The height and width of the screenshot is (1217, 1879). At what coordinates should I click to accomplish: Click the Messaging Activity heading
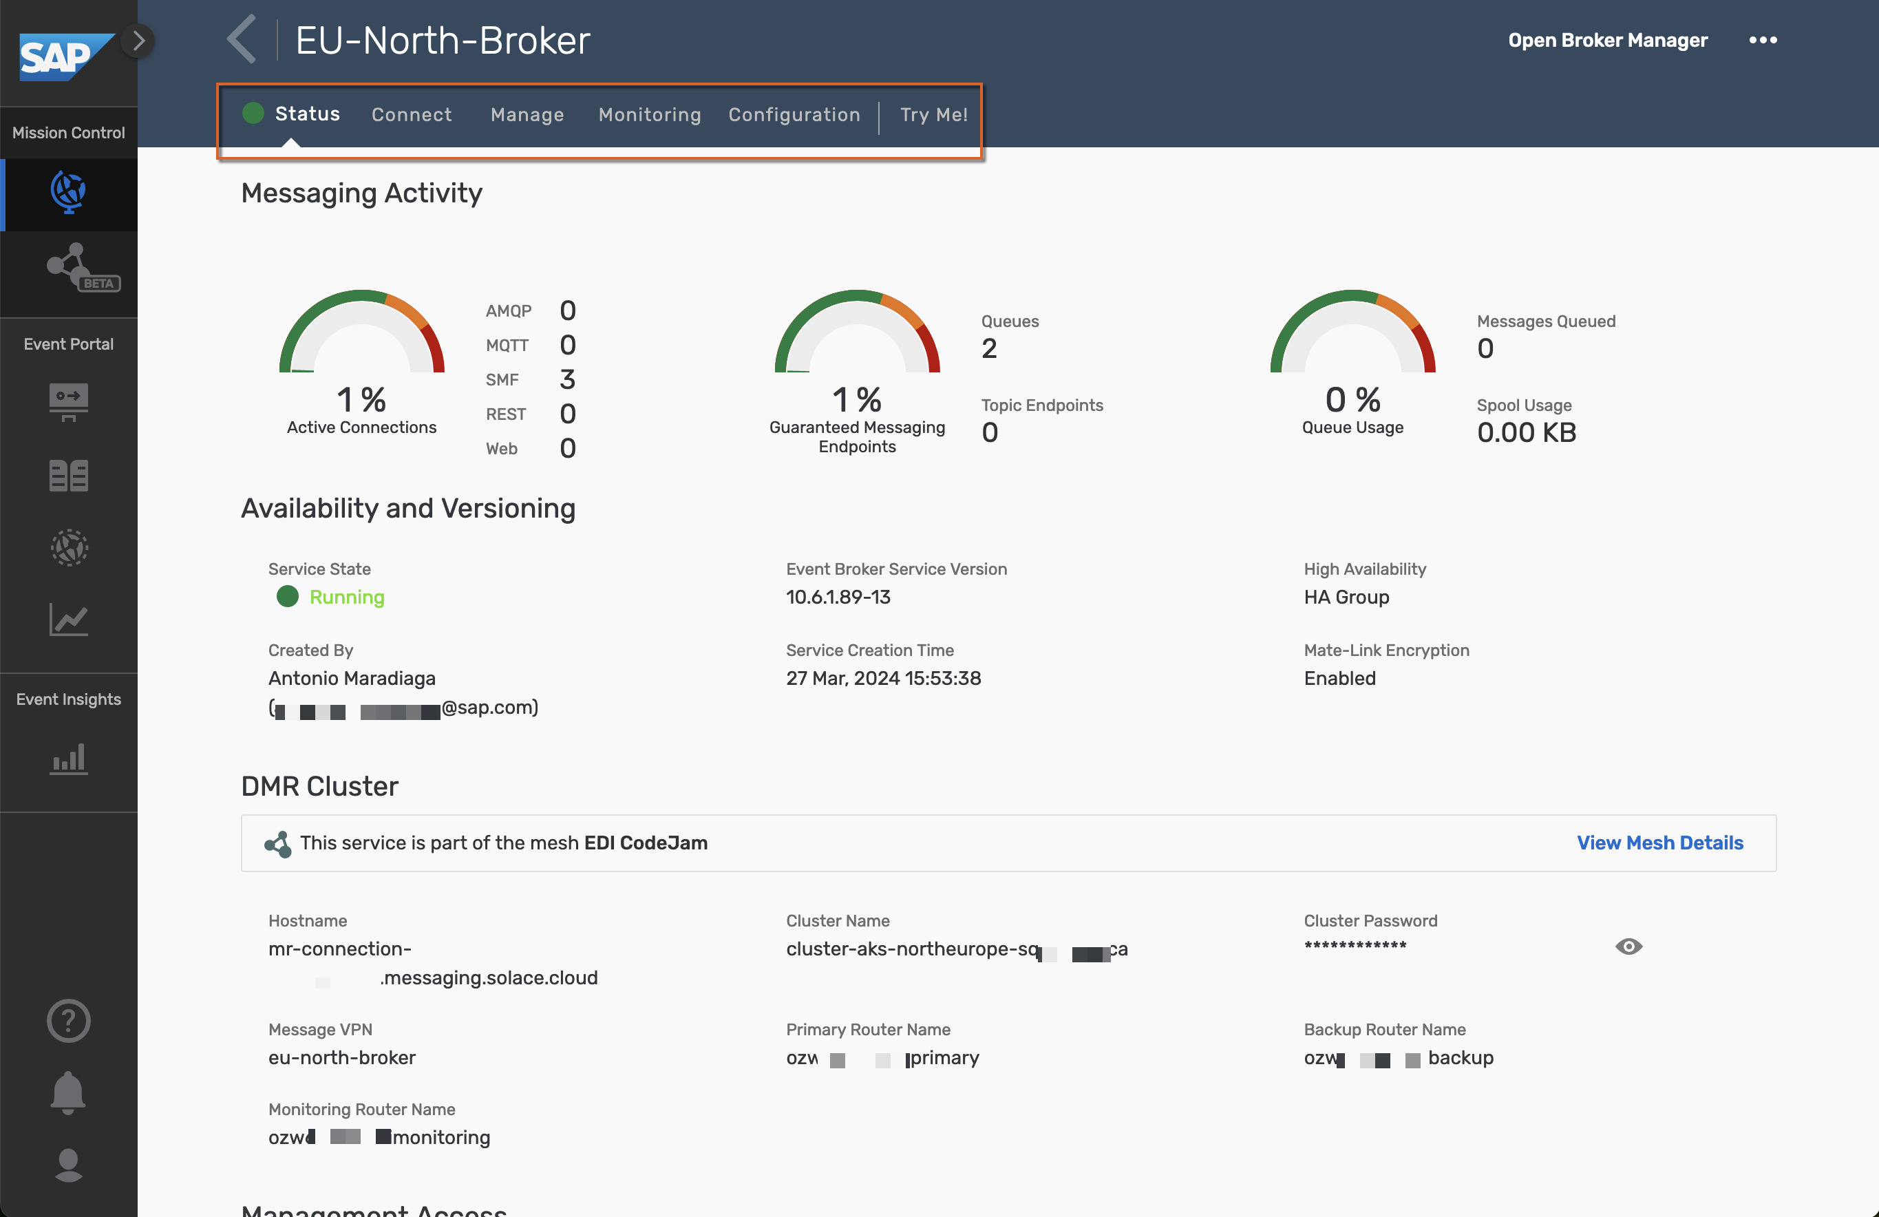pos(361,193)
